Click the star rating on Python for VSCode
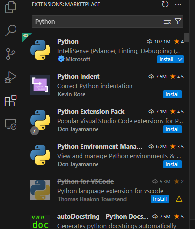Image resolution: width=195 pixels, height=229 pixels. click(x=179, y=181)
